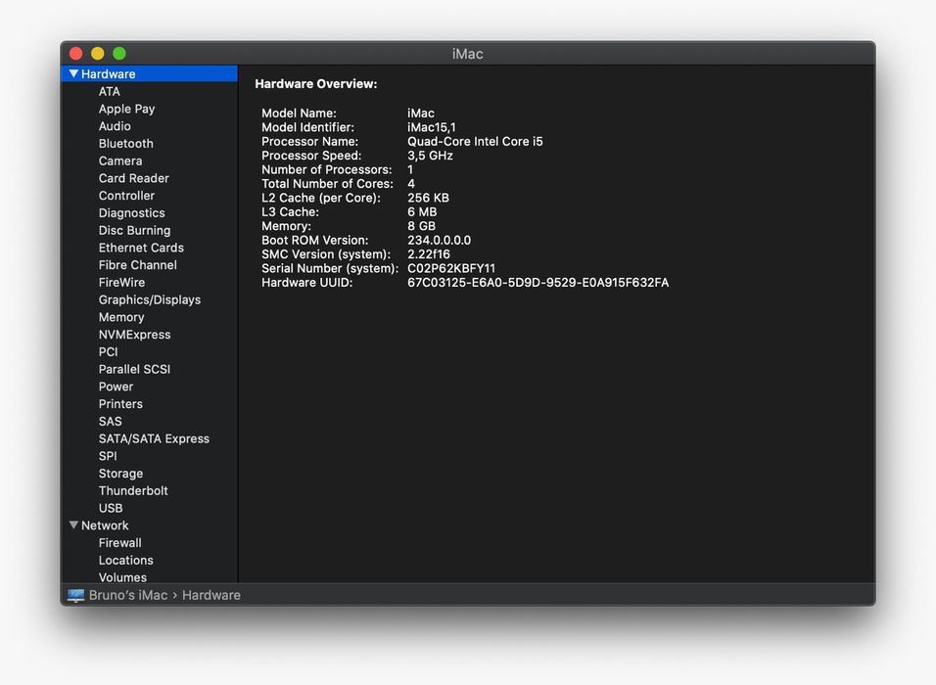The image size is (936, 685).
Task: Click Bruno's iMac in the path bar
Action: click(x=128, y=595)
